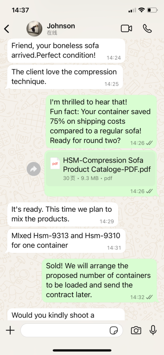Image resolution: width=164 pixels, height=355 pixels.
Task: Tap the red pdf file icon
Action: pos(55,164)
